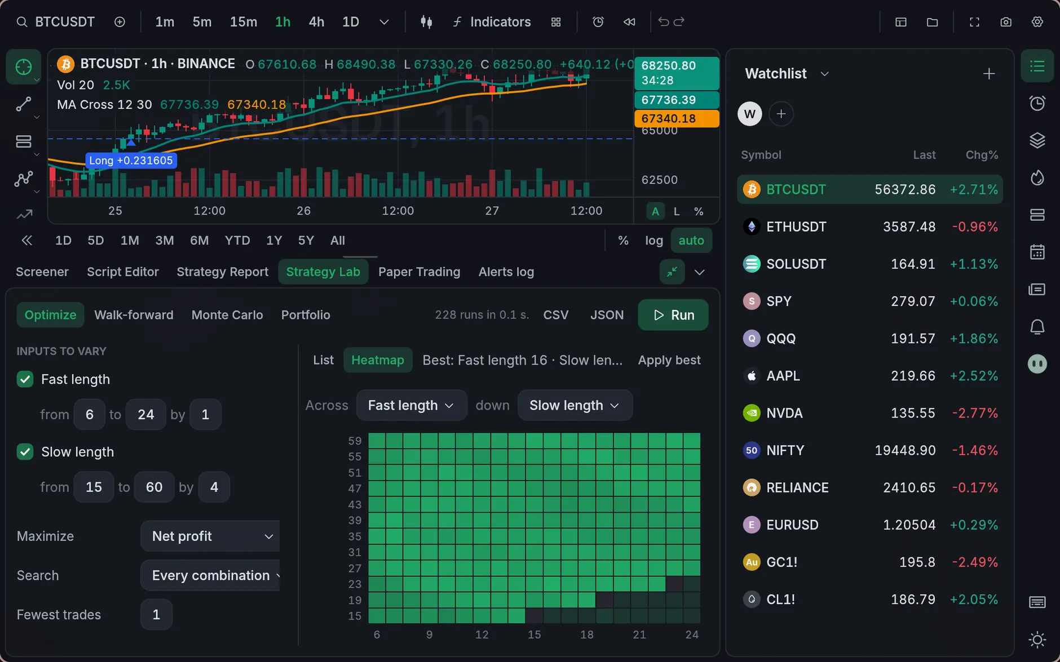Viewport: 1060px width, 662px height.
Task: Open the Strategy Report tab
Action: (222, 272)
